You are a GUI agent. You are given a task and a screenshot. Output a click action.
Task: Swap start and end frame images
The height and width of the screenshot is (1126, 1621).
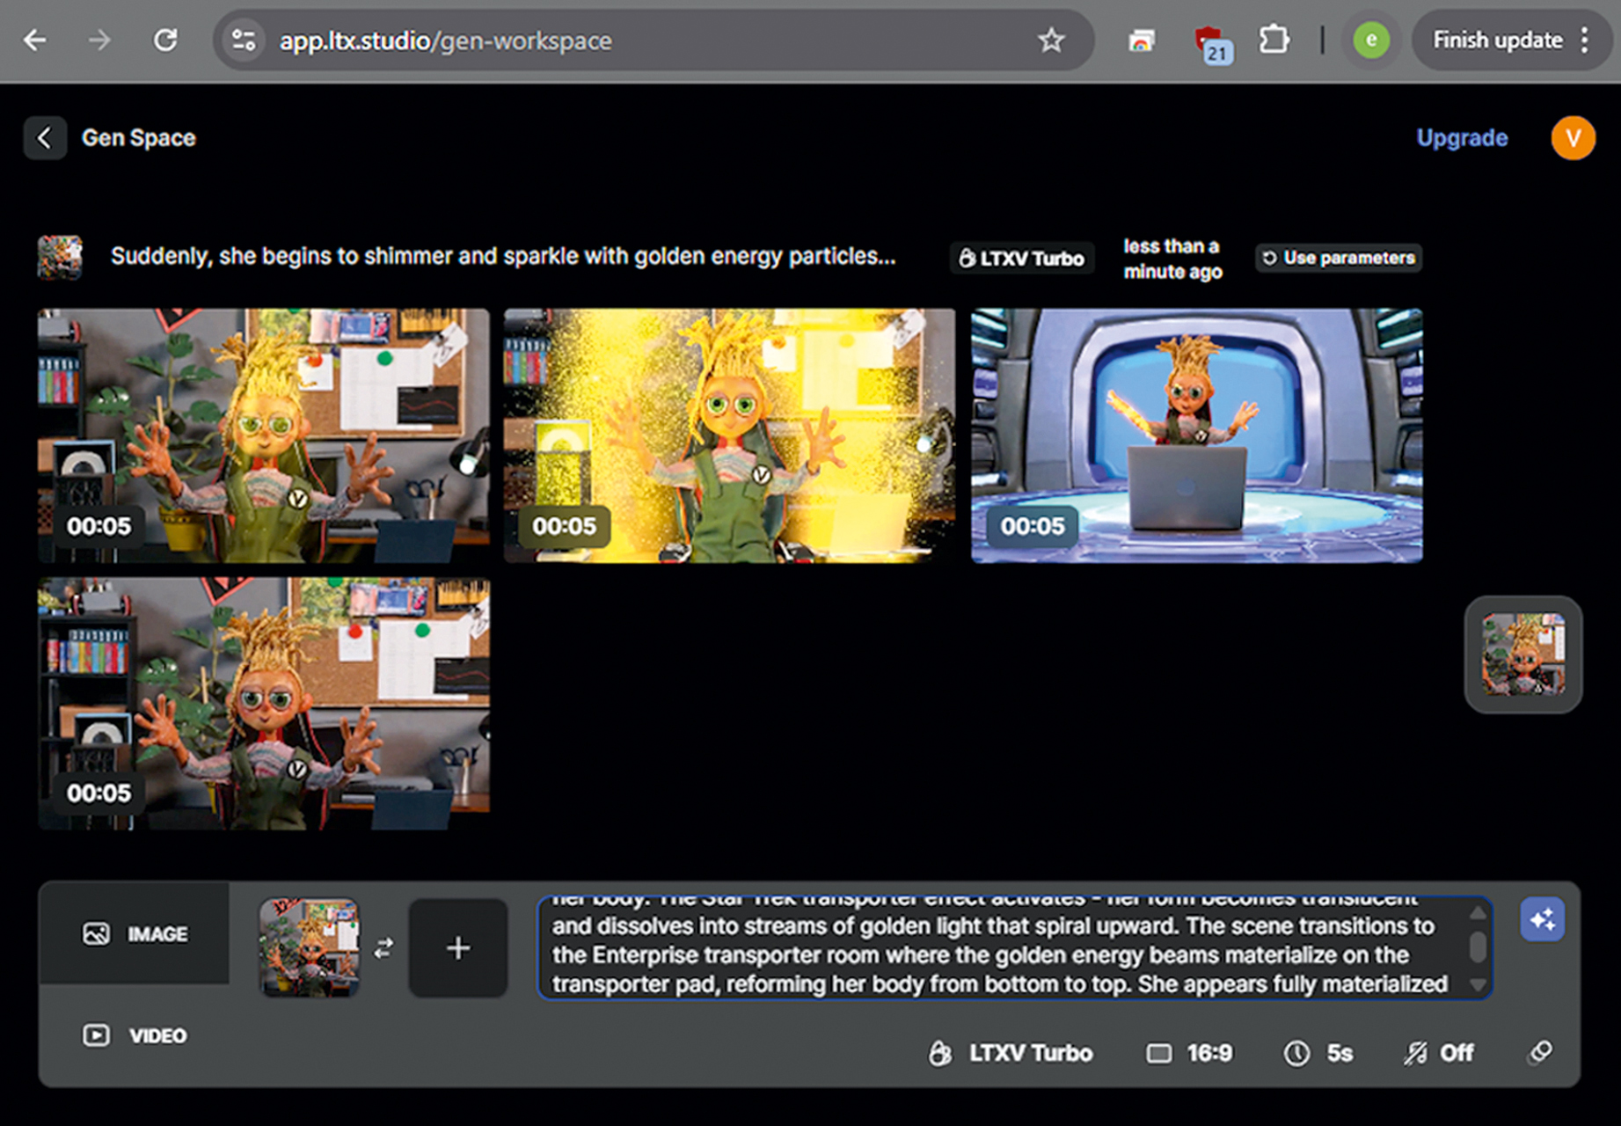point(384,948)
